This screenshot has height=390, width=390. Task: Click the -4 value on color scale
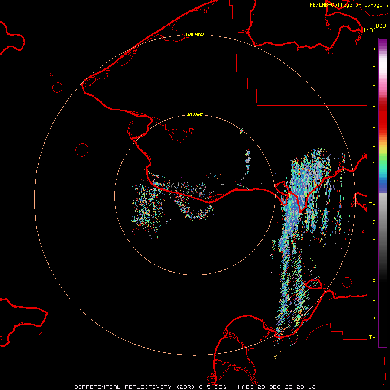[372, 260]
